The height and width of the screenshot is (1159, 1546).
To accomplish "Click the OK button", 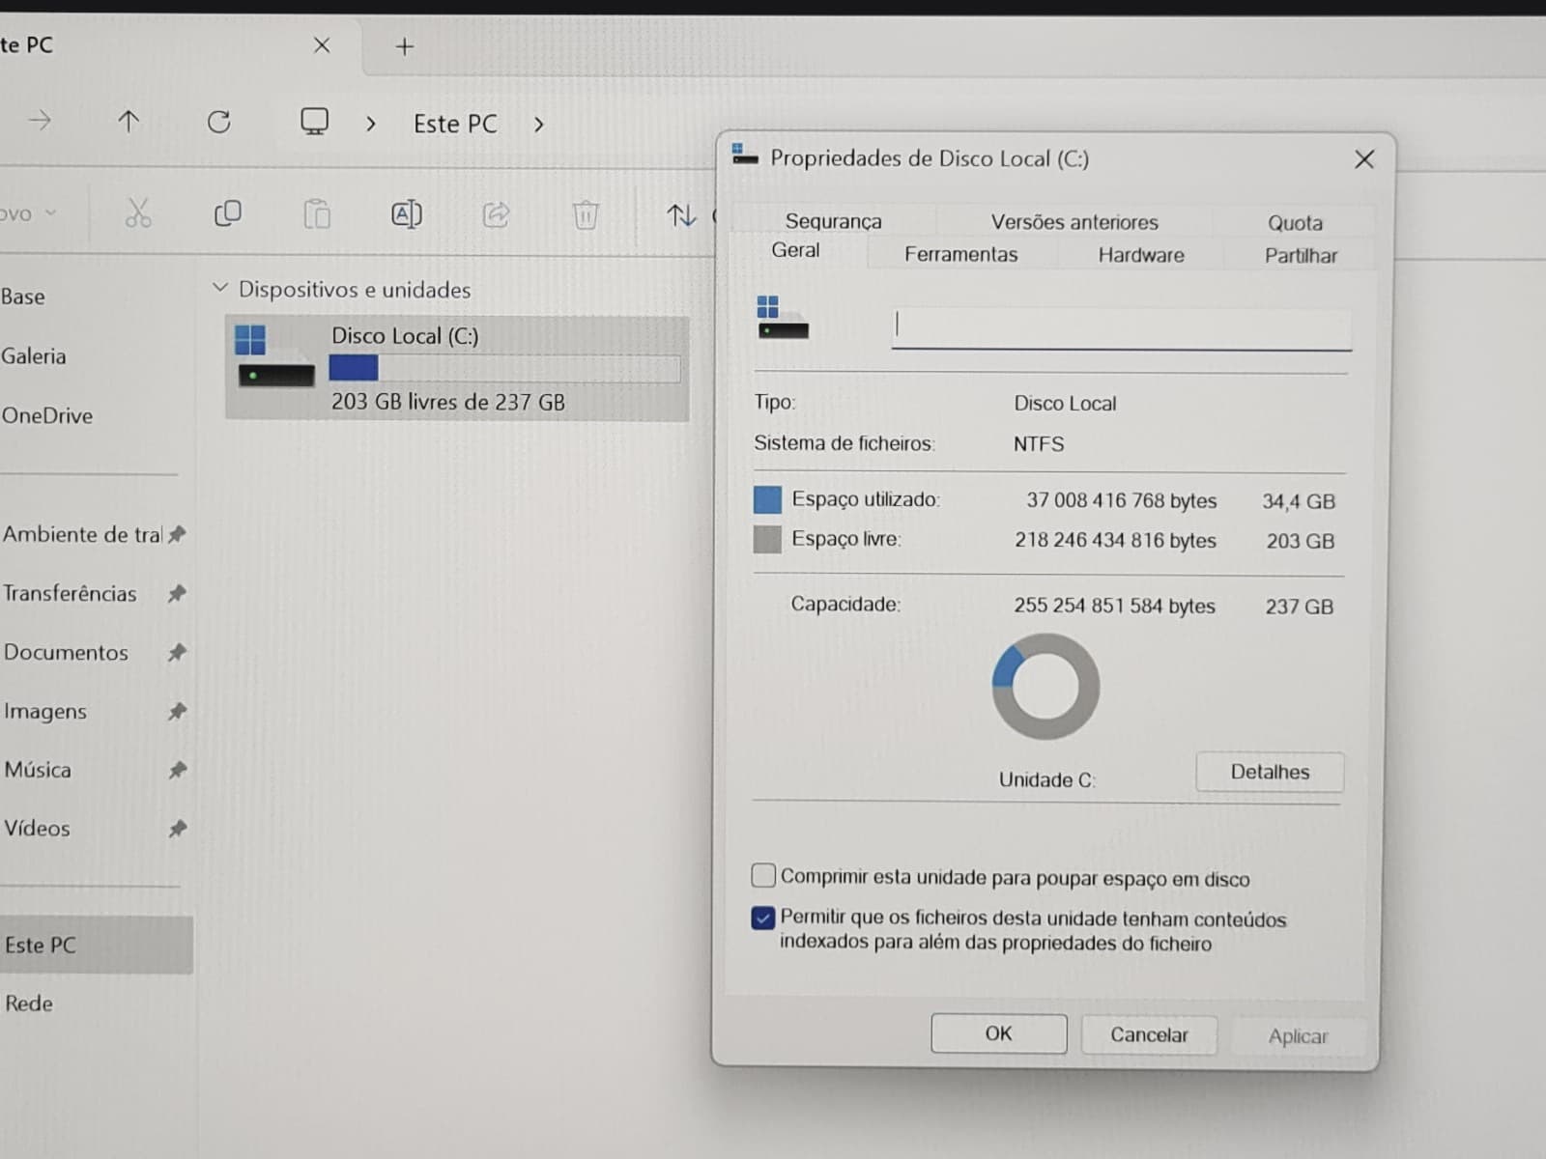I will tap(999, 1033).
